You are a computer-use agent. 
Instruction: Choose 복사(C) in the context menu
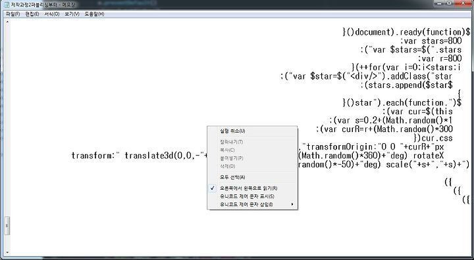pos(252,150)
